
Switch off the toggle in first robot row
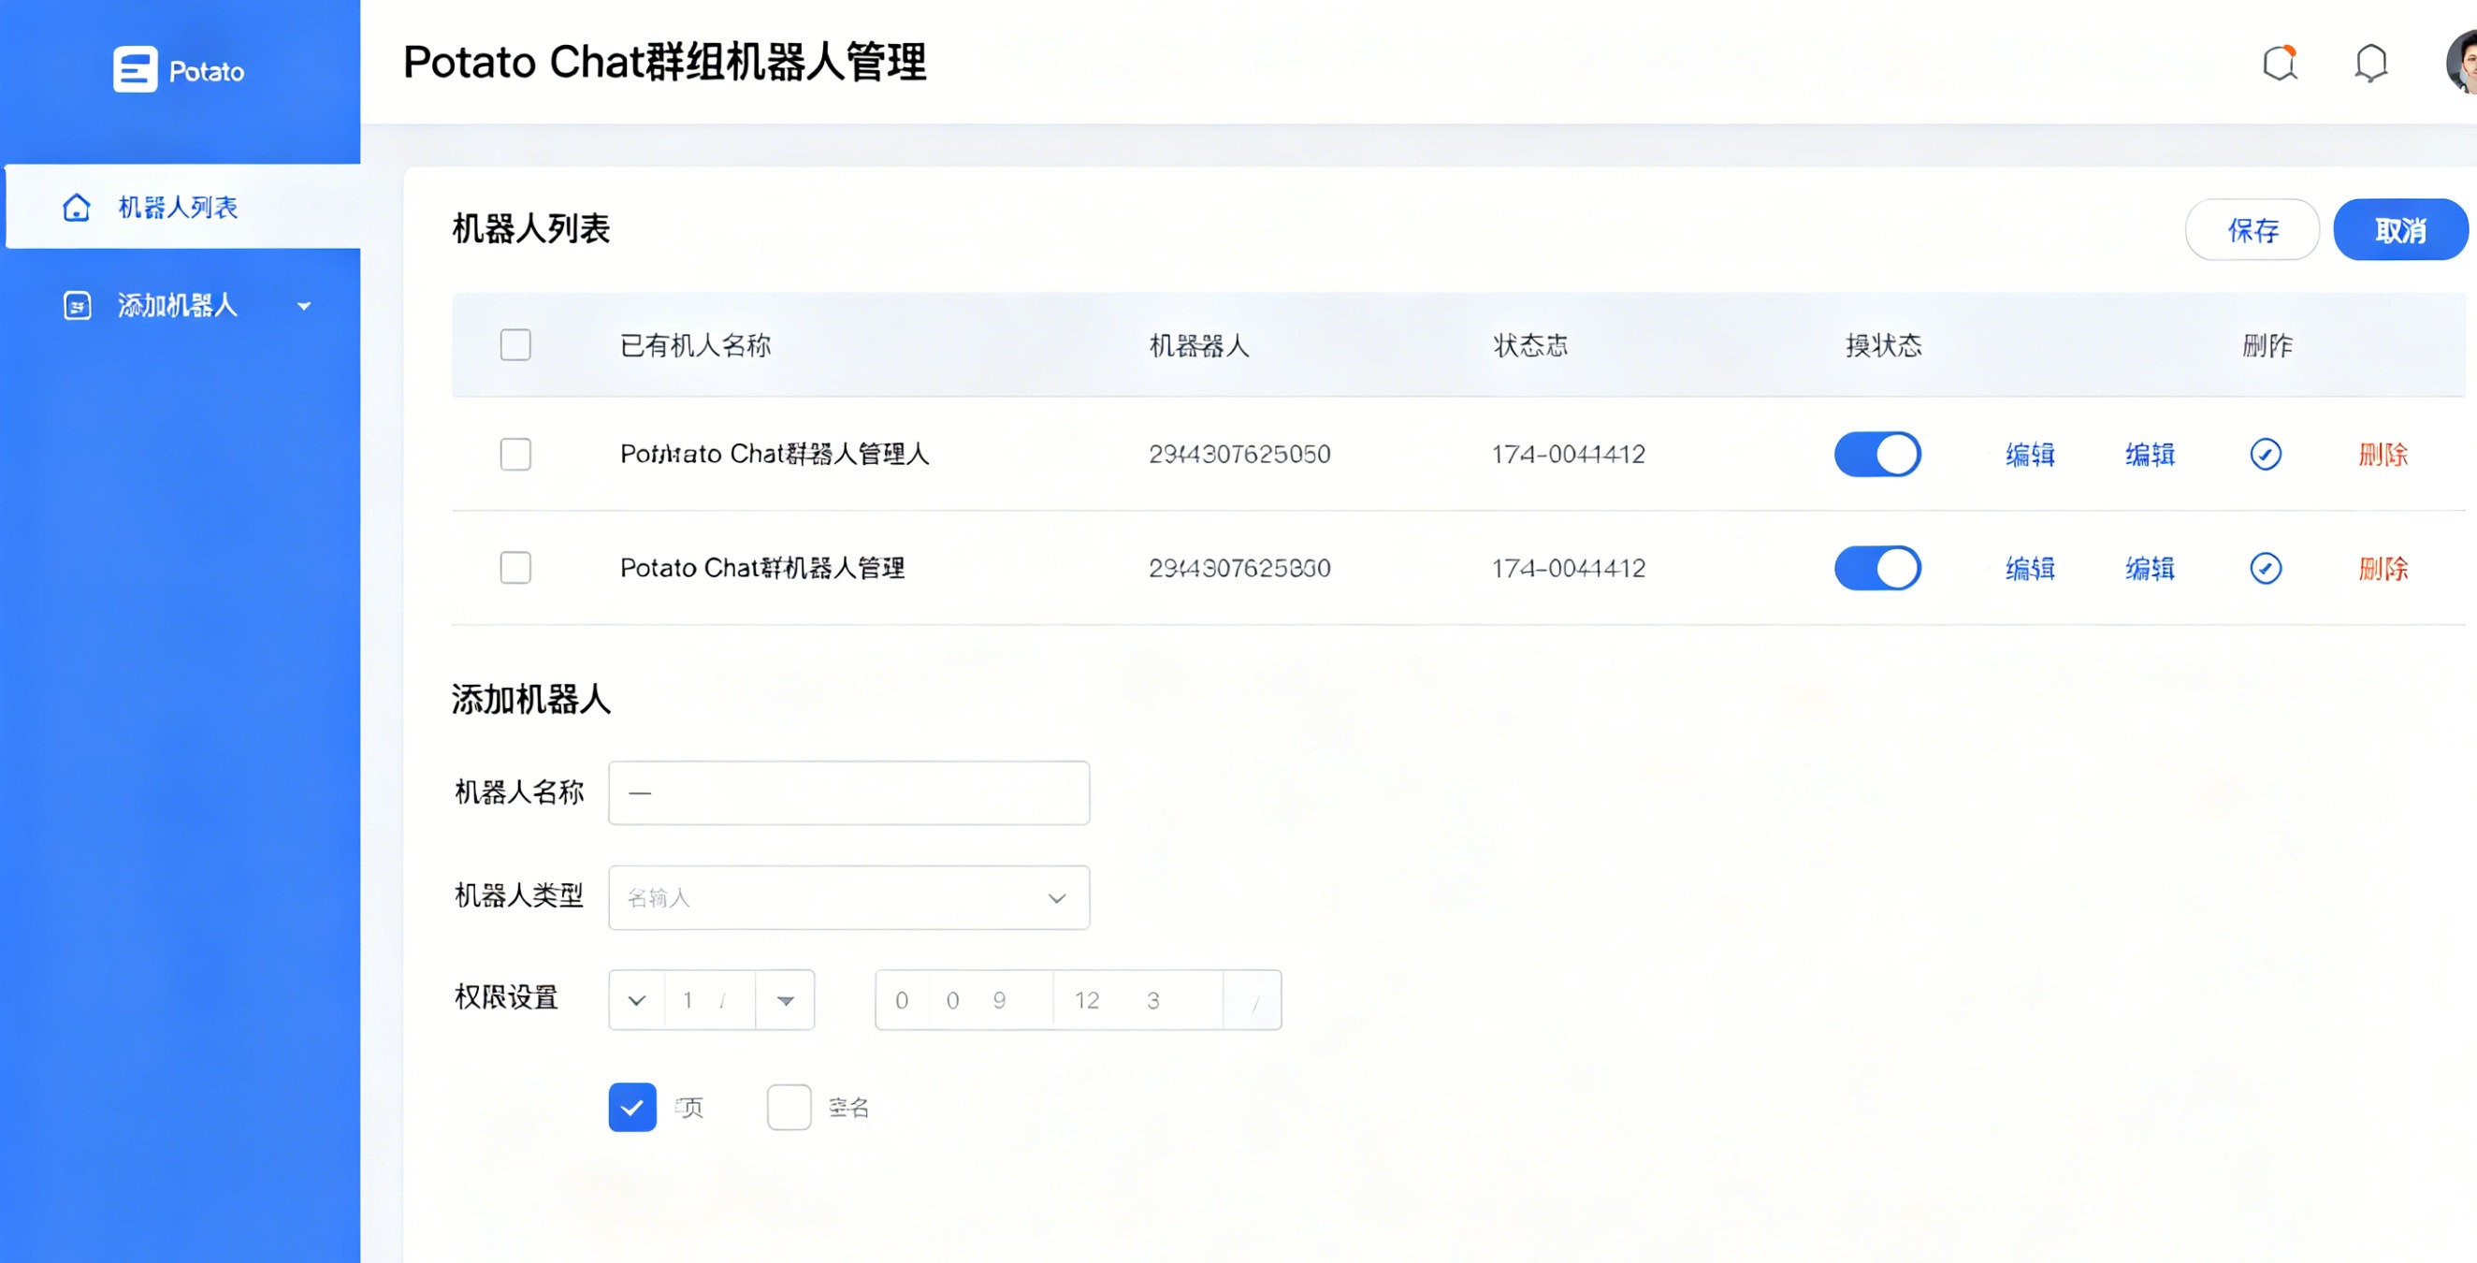pos(1877,454)
